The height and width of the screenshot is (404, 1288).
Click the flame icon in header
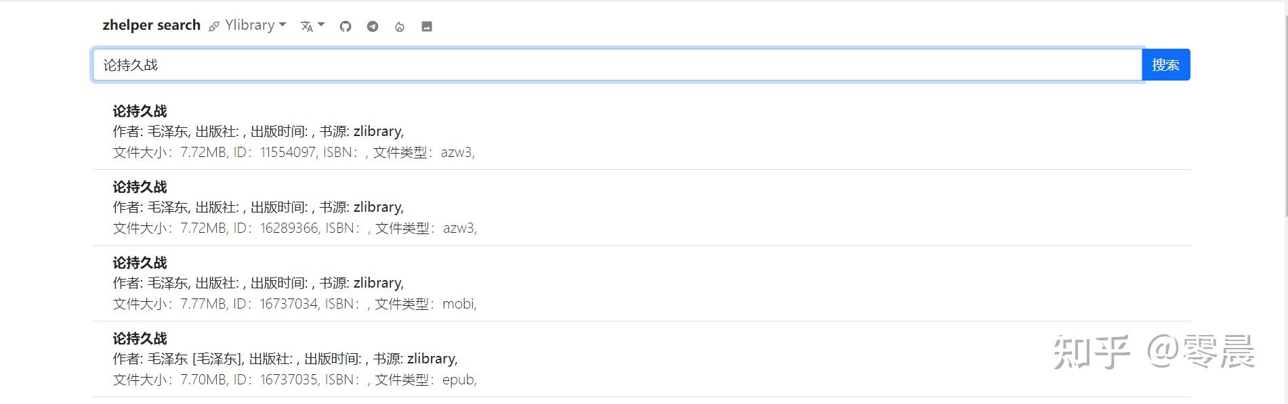[400, 26]
